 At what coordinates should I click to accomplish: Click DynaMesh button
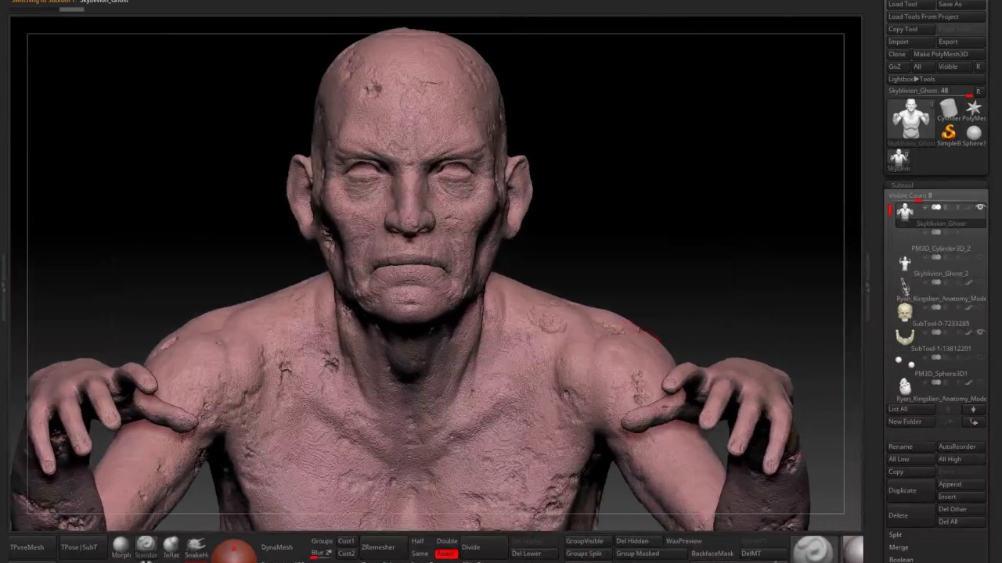pos(276,547)
